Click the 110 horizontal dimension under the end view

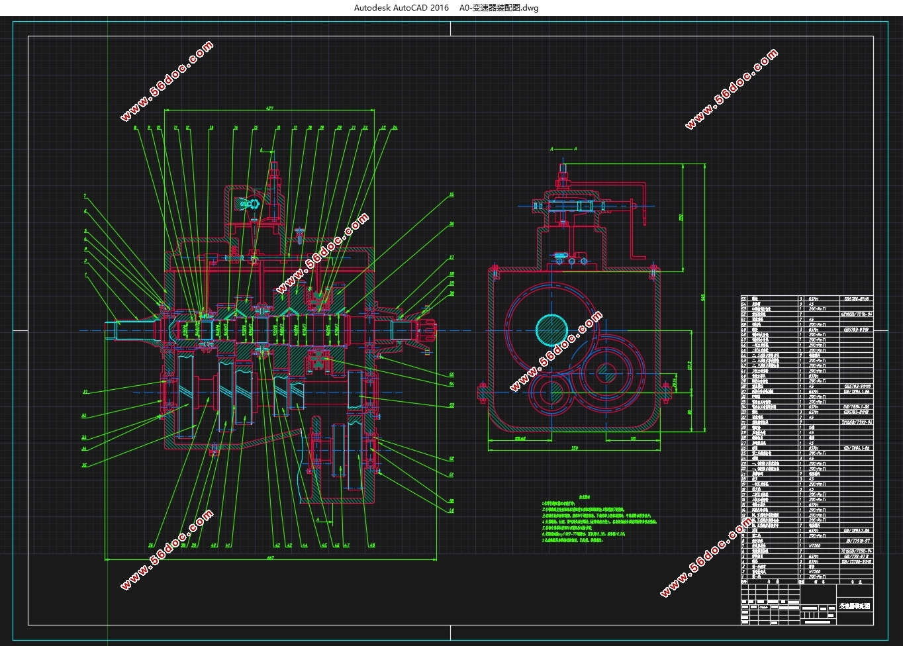coord(632,438)
